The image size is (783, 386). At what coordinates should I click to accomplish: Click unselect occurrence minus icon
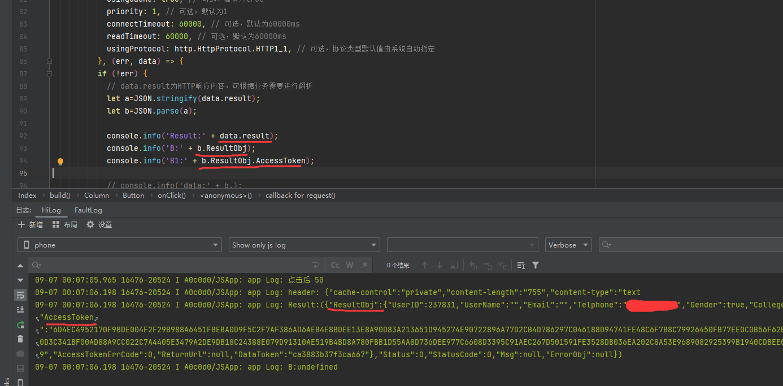pyautogui.click(x=488, y=265)
